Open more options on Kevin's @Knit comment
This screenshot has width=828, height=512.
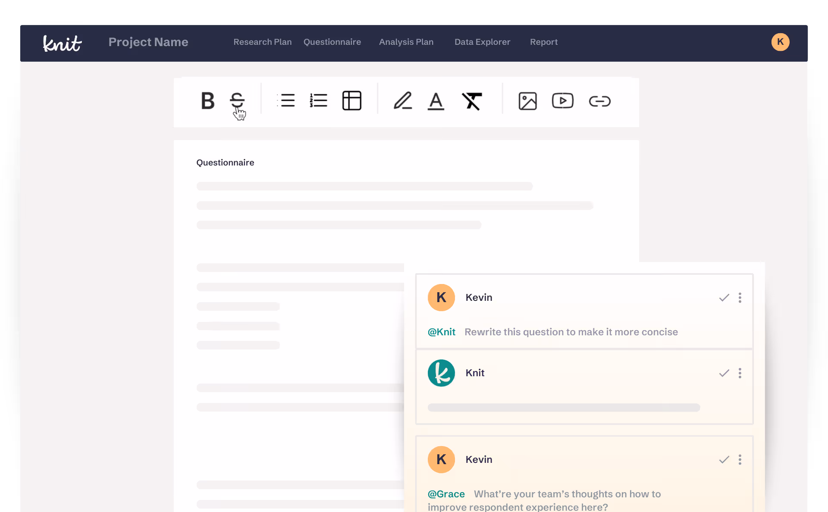pos(740,298)
